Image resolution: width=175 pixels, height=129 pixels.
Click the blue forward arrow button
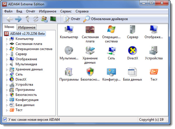(x=18, y=19)
